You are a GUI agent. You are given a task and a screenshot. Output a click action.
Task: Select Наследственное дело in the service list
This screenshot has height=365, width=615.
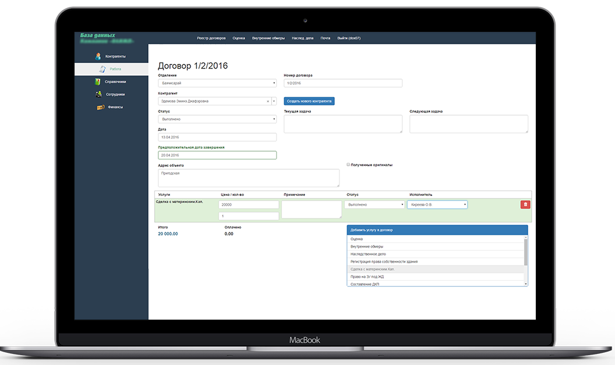436,254
